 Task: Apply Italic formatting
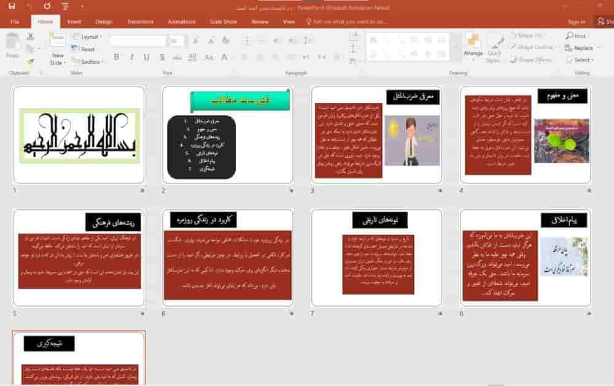click(x=131, y=57)
